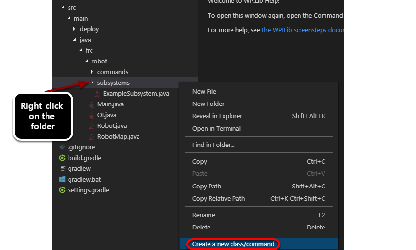416x250 pixels.
Task: Open build.gradle file name
Action: tap(85, 158)
